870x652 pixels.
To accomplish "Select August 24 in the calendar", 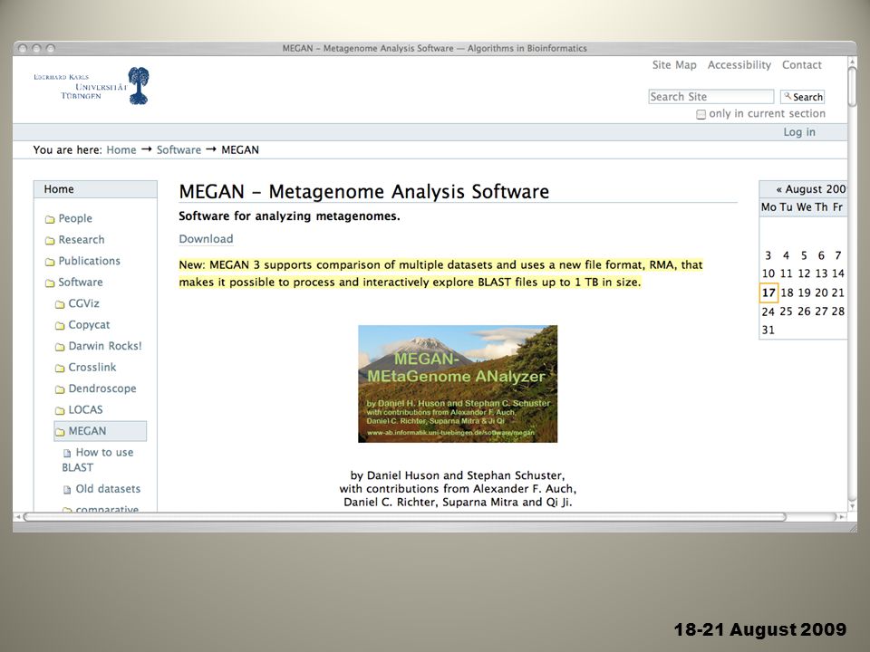I will [x=768, y=312].
